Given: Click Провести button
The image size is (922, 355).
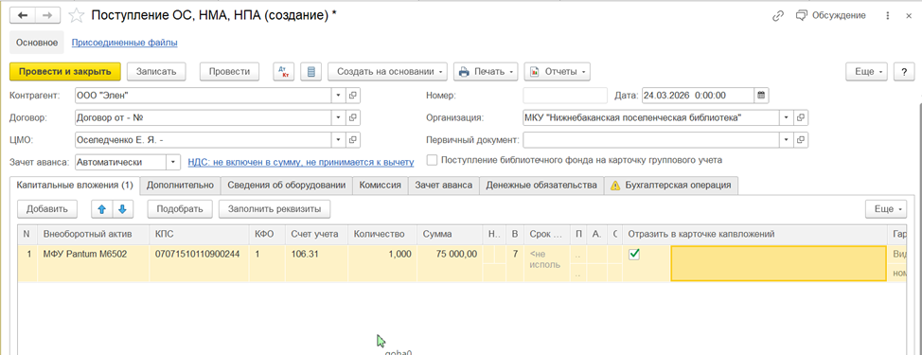Looking at the screenshot, I should [x=229, y=72].
